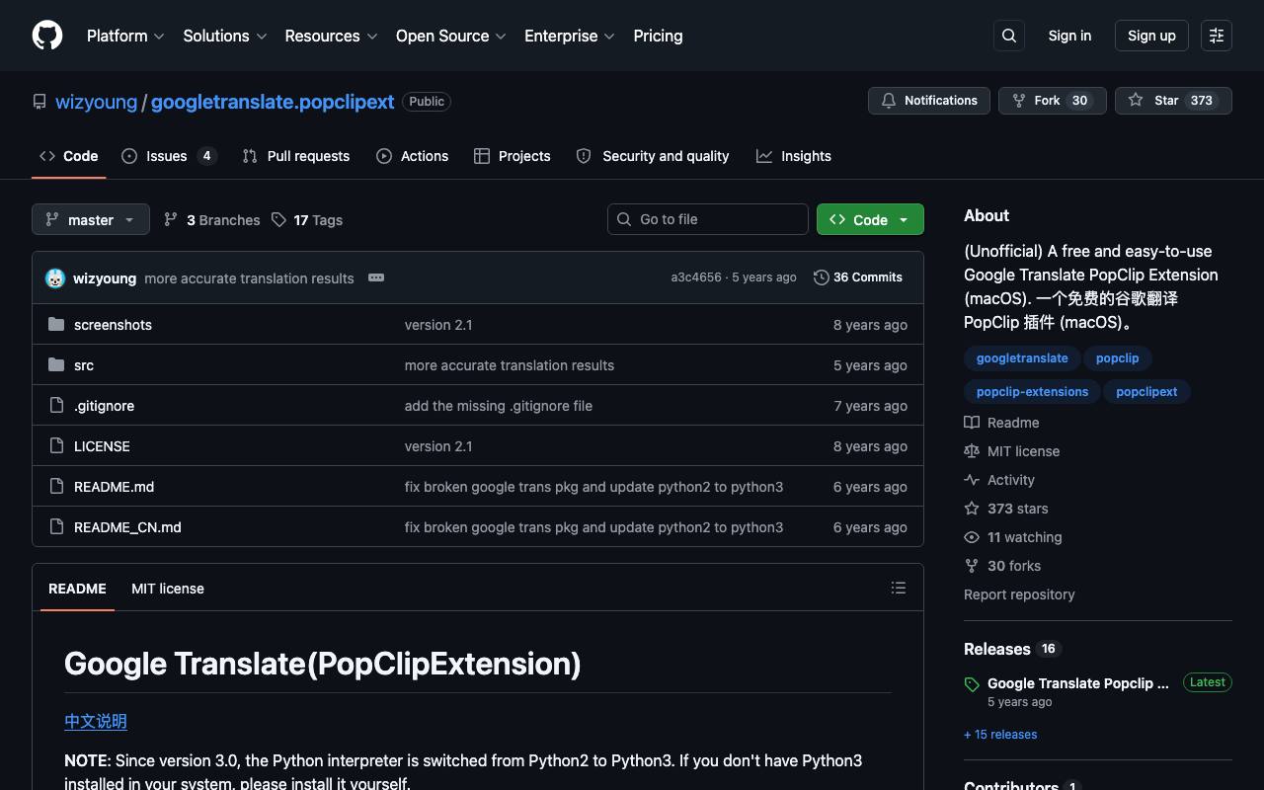Click the Go to file search field
1264x790 pixels.
[x=708, y=219]
